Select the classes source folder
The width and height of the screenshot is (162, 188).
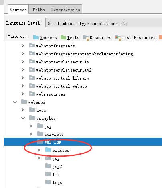coord(83,150)
